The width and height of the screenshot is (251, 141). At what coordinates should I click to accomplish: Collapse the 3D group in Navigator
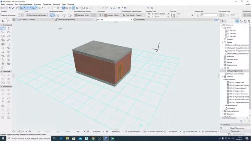[x=223, y=68]
